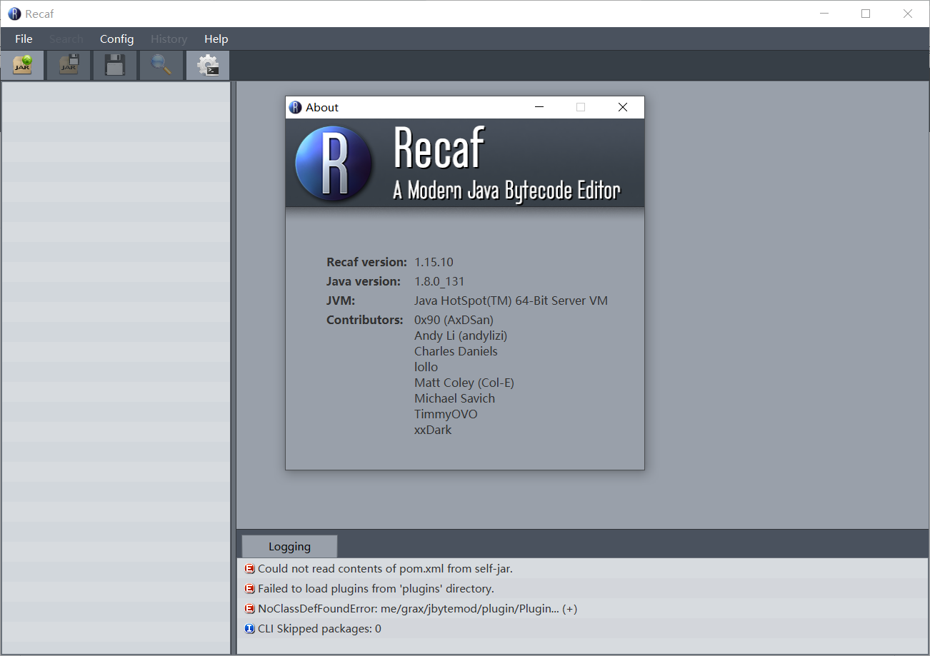Click contributor lollo
The image size is (930, 656).
[x=426, y=367]
